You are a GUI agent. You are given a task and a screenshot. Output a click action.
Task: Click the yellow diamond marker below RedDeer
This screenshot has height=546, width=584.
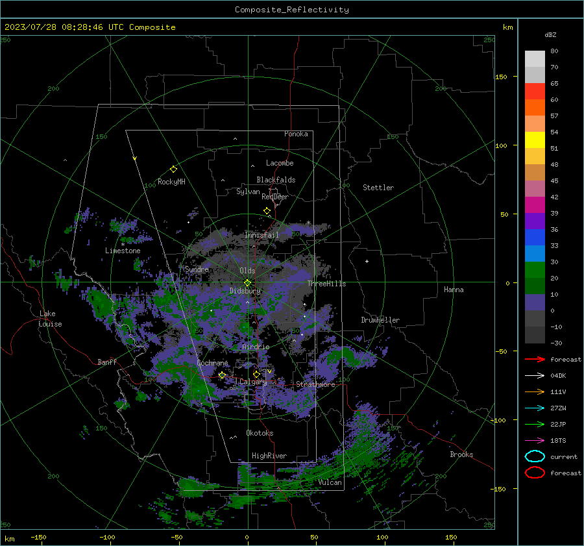click(267, 211)
